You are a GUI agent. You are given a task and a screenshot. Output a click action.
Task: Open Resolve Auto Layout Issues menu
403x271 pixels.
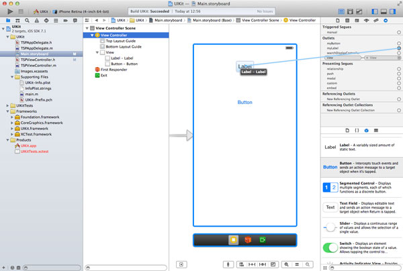(x=263, y=264)
